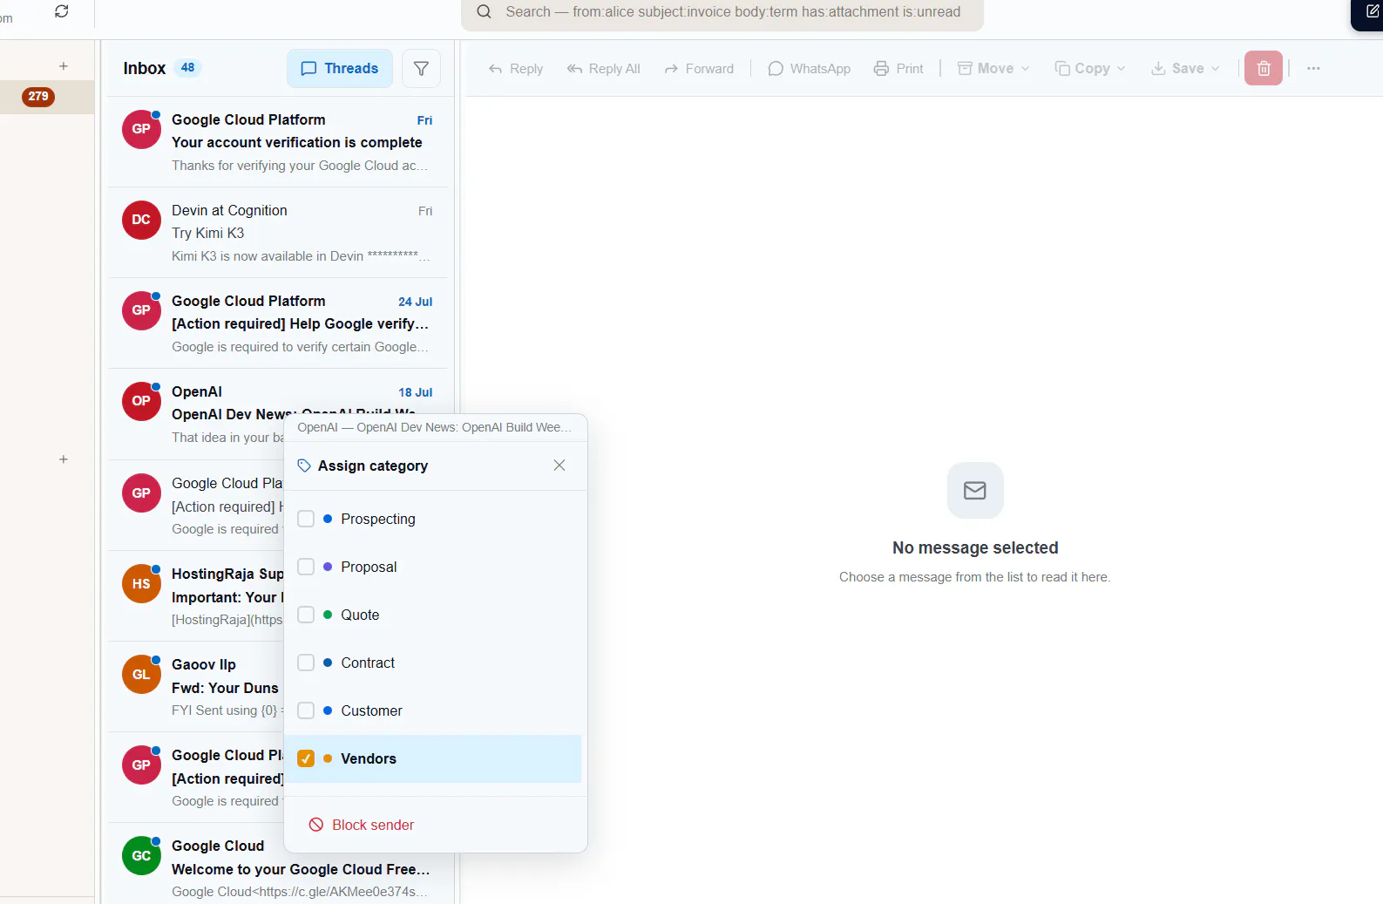Click the Google Cloud GC avatar

141,856
